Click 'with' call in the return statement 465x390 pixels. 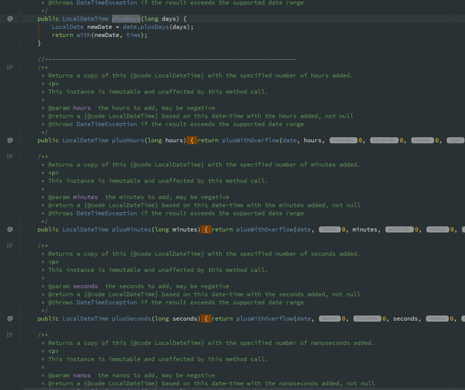(84, 35)
